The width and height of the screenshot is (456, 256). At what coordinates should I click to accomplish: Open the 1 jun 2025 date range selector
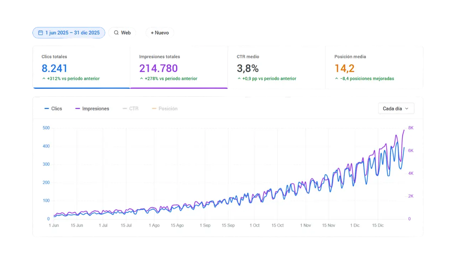click(x=69, y=33)
